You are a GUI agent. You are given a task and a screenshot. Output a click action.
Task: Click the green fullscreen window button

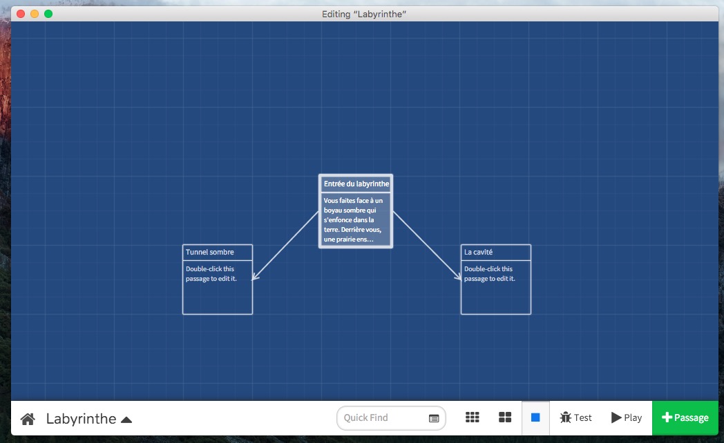tap(48, 14)
